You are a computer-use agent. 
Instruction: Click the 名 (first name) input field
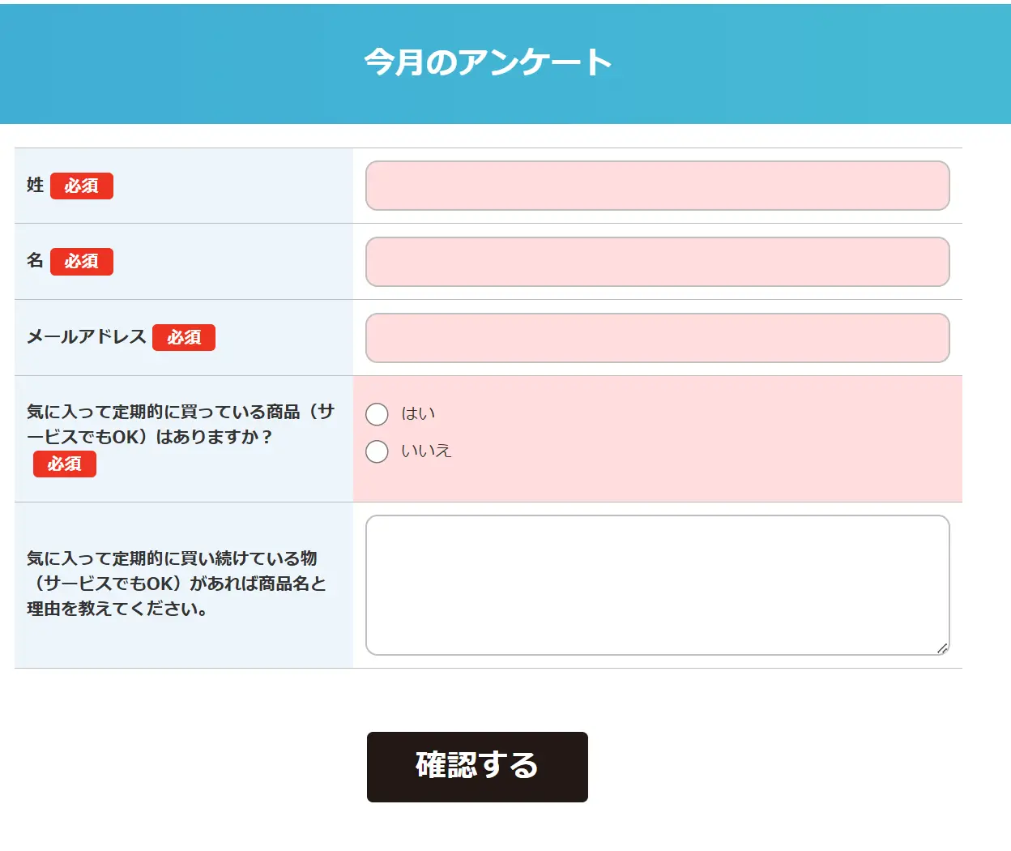pos(657,262)
